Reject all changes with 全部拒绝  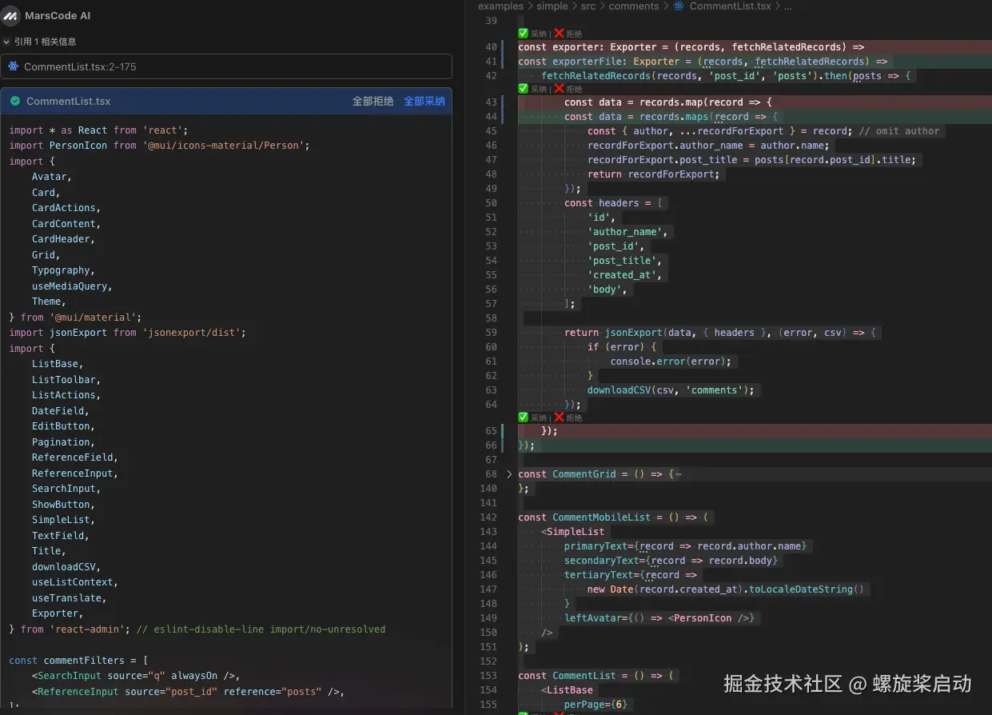[x=372, y=102]
